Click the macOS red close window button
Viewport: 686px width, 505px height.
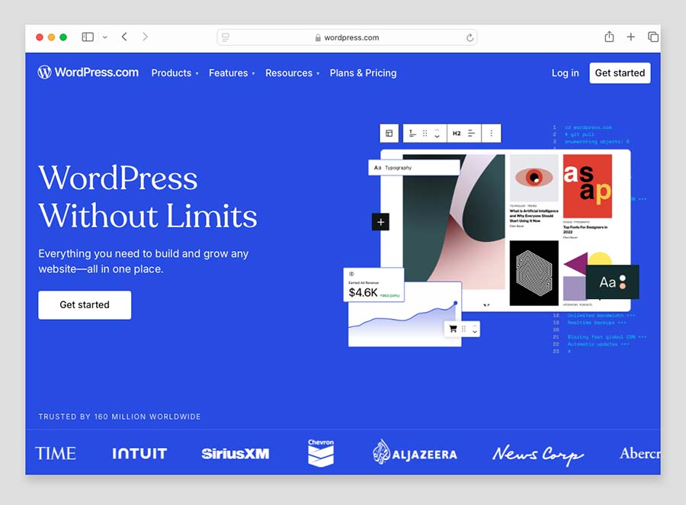pos(40,37)
